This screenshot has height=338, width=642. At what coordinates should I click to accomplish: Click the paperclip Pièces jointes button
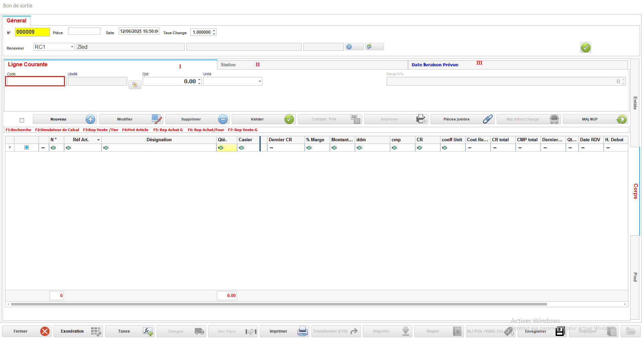tap(462, 119)
